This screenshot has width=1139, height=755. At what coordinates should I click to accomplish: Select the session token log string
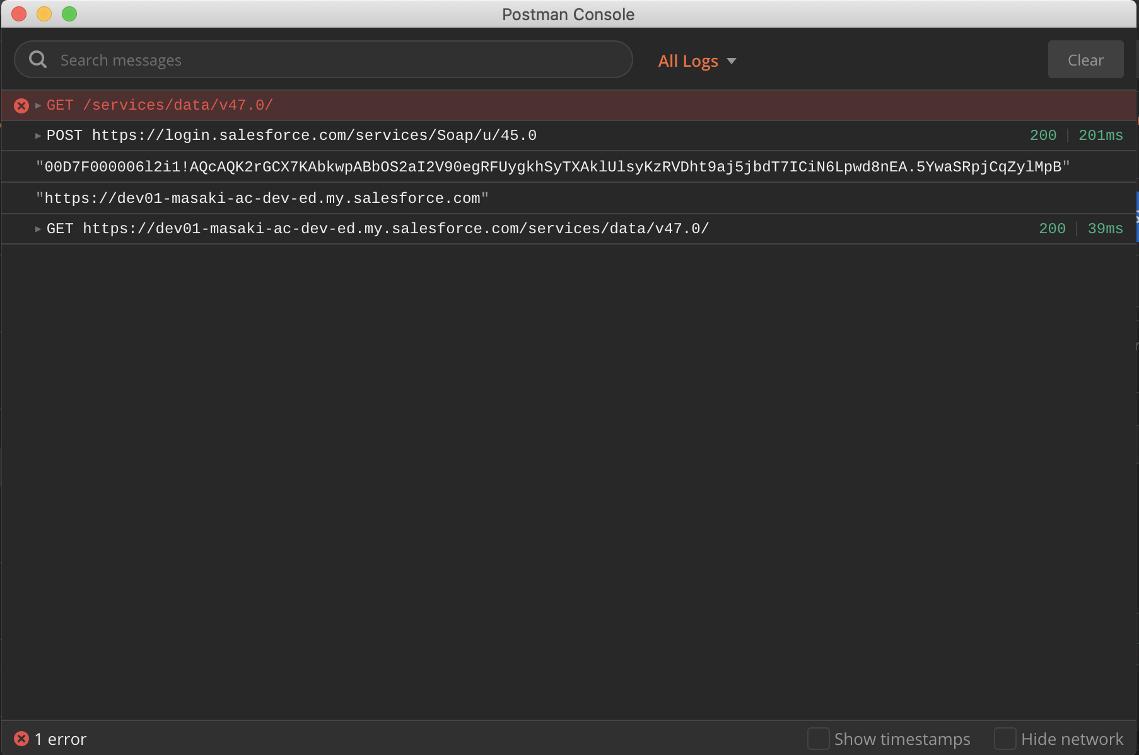[x=553, y=167]
